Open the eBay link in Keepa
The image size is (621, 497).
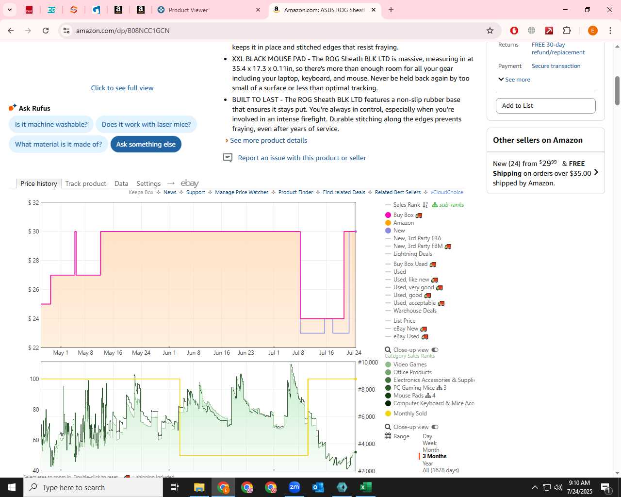click(x=190, y=183)
